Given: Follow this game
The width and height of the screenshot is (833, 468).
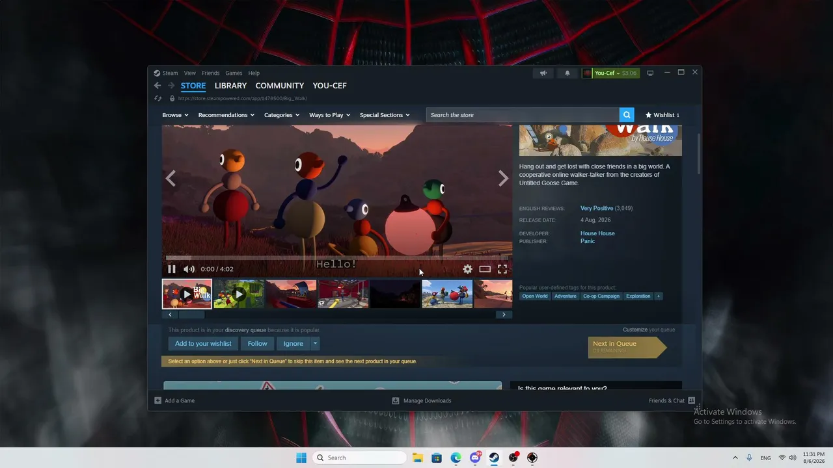Looking at the screenshot, I should (x=257, y=344).
